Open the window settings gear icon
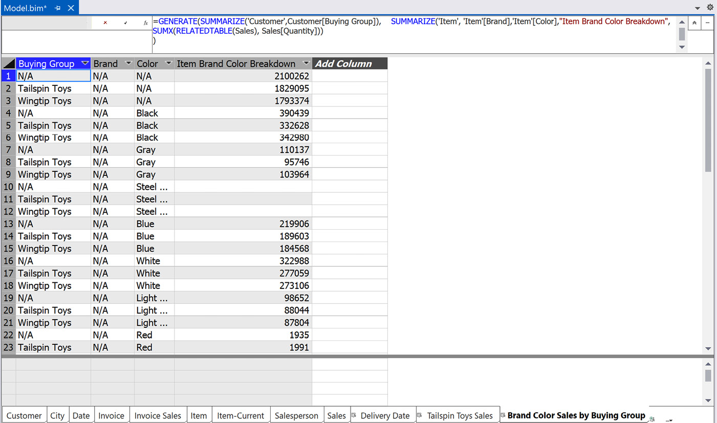This screenshot has width=717, height=423. click(710, 8)
